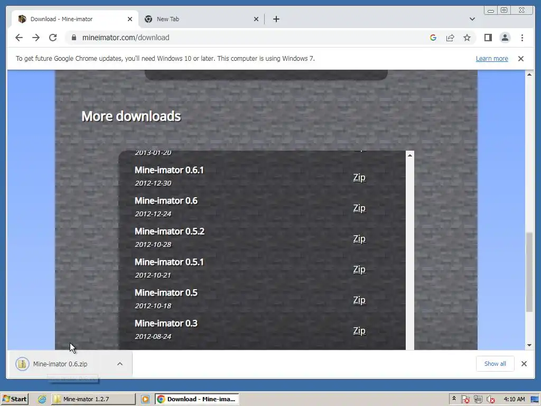Download the Mine-imator 0.5.1 Zip
Image resolution: width=541 pixels, height=406 pixels.
point(359,270)
